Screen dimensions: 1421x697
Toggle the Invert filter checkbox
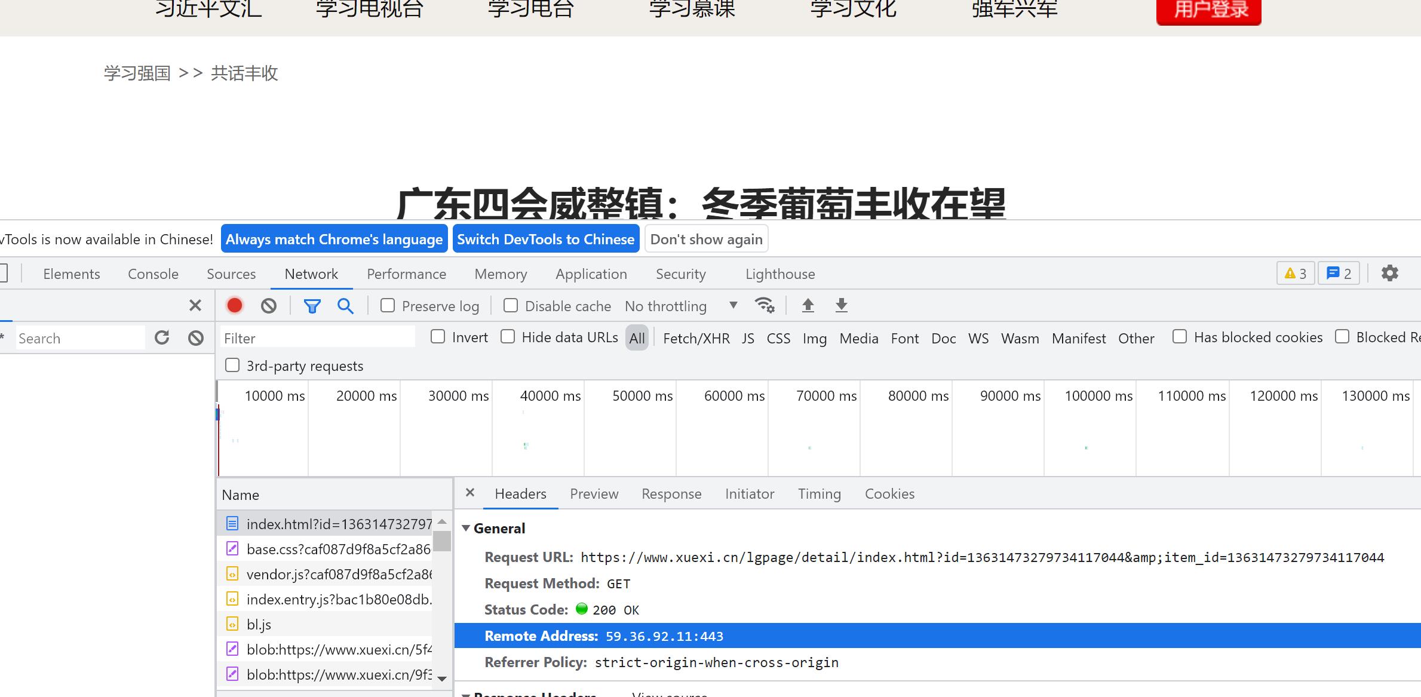(438, 337)
